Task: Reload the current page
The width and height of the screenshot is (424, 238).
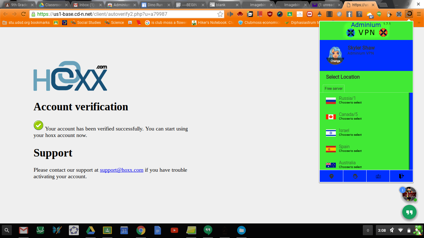Action: point(23,14)
